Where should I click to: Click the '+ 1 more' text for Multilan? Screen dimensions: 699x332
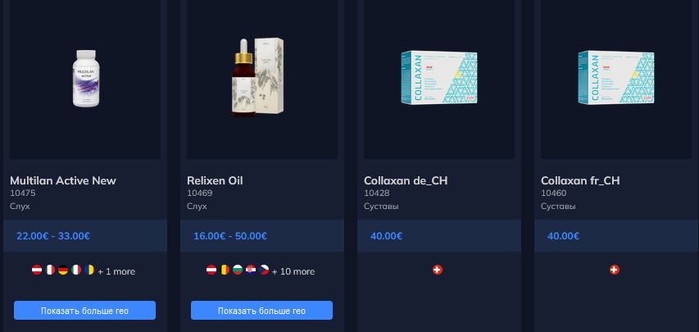(x=116, y=271)
